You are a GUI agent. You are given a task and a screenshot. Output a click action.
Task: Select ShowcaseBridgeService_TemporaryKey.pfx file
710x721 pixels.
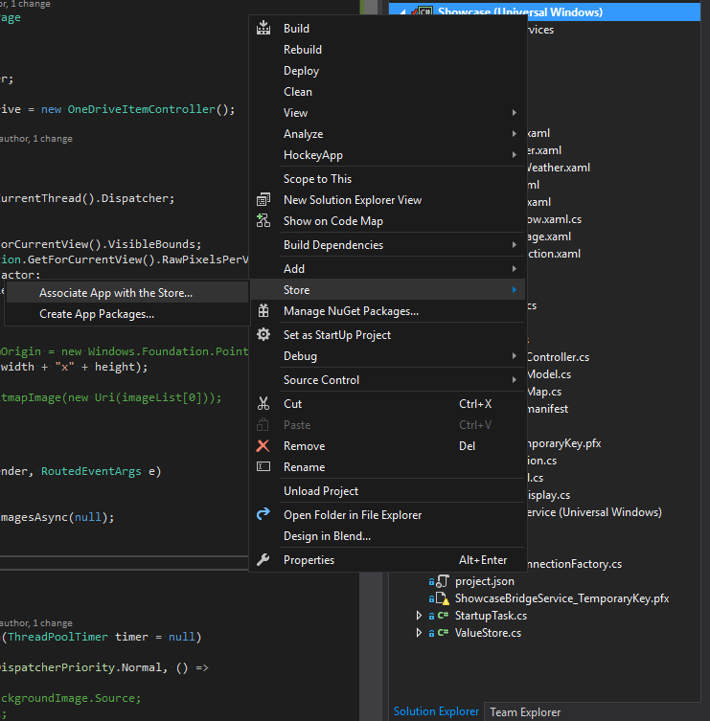(561, 598)
